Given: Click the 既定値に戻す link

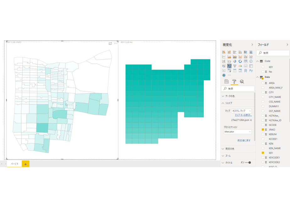Looking at the screenshot, I should (x=244, y=141).
